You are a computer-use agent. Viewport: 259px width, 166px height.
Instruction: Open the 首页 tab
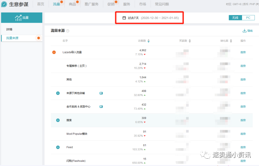tap(41, 4)
